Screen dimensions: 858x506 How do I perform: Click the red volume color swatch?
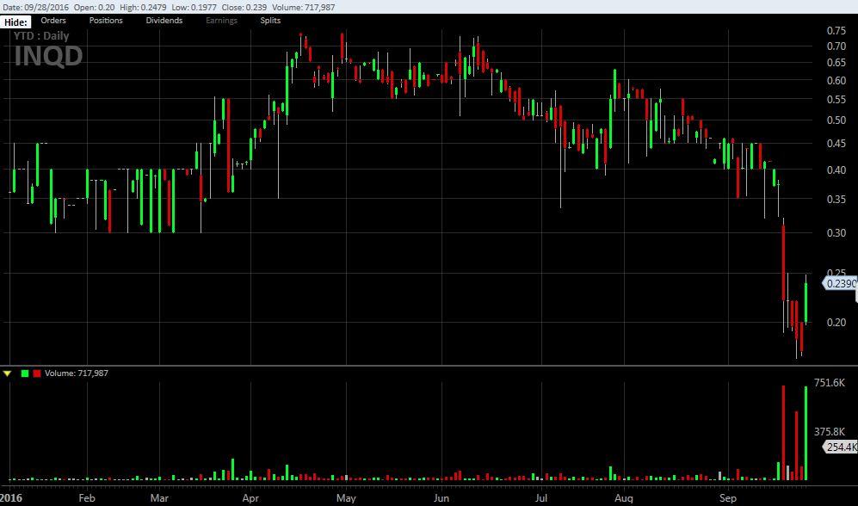(36, 373)
